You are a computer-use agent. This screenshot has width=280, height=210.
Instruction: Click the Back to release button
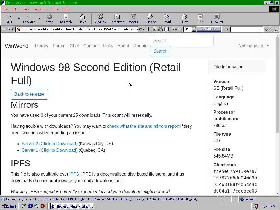[x=30, y=94]
